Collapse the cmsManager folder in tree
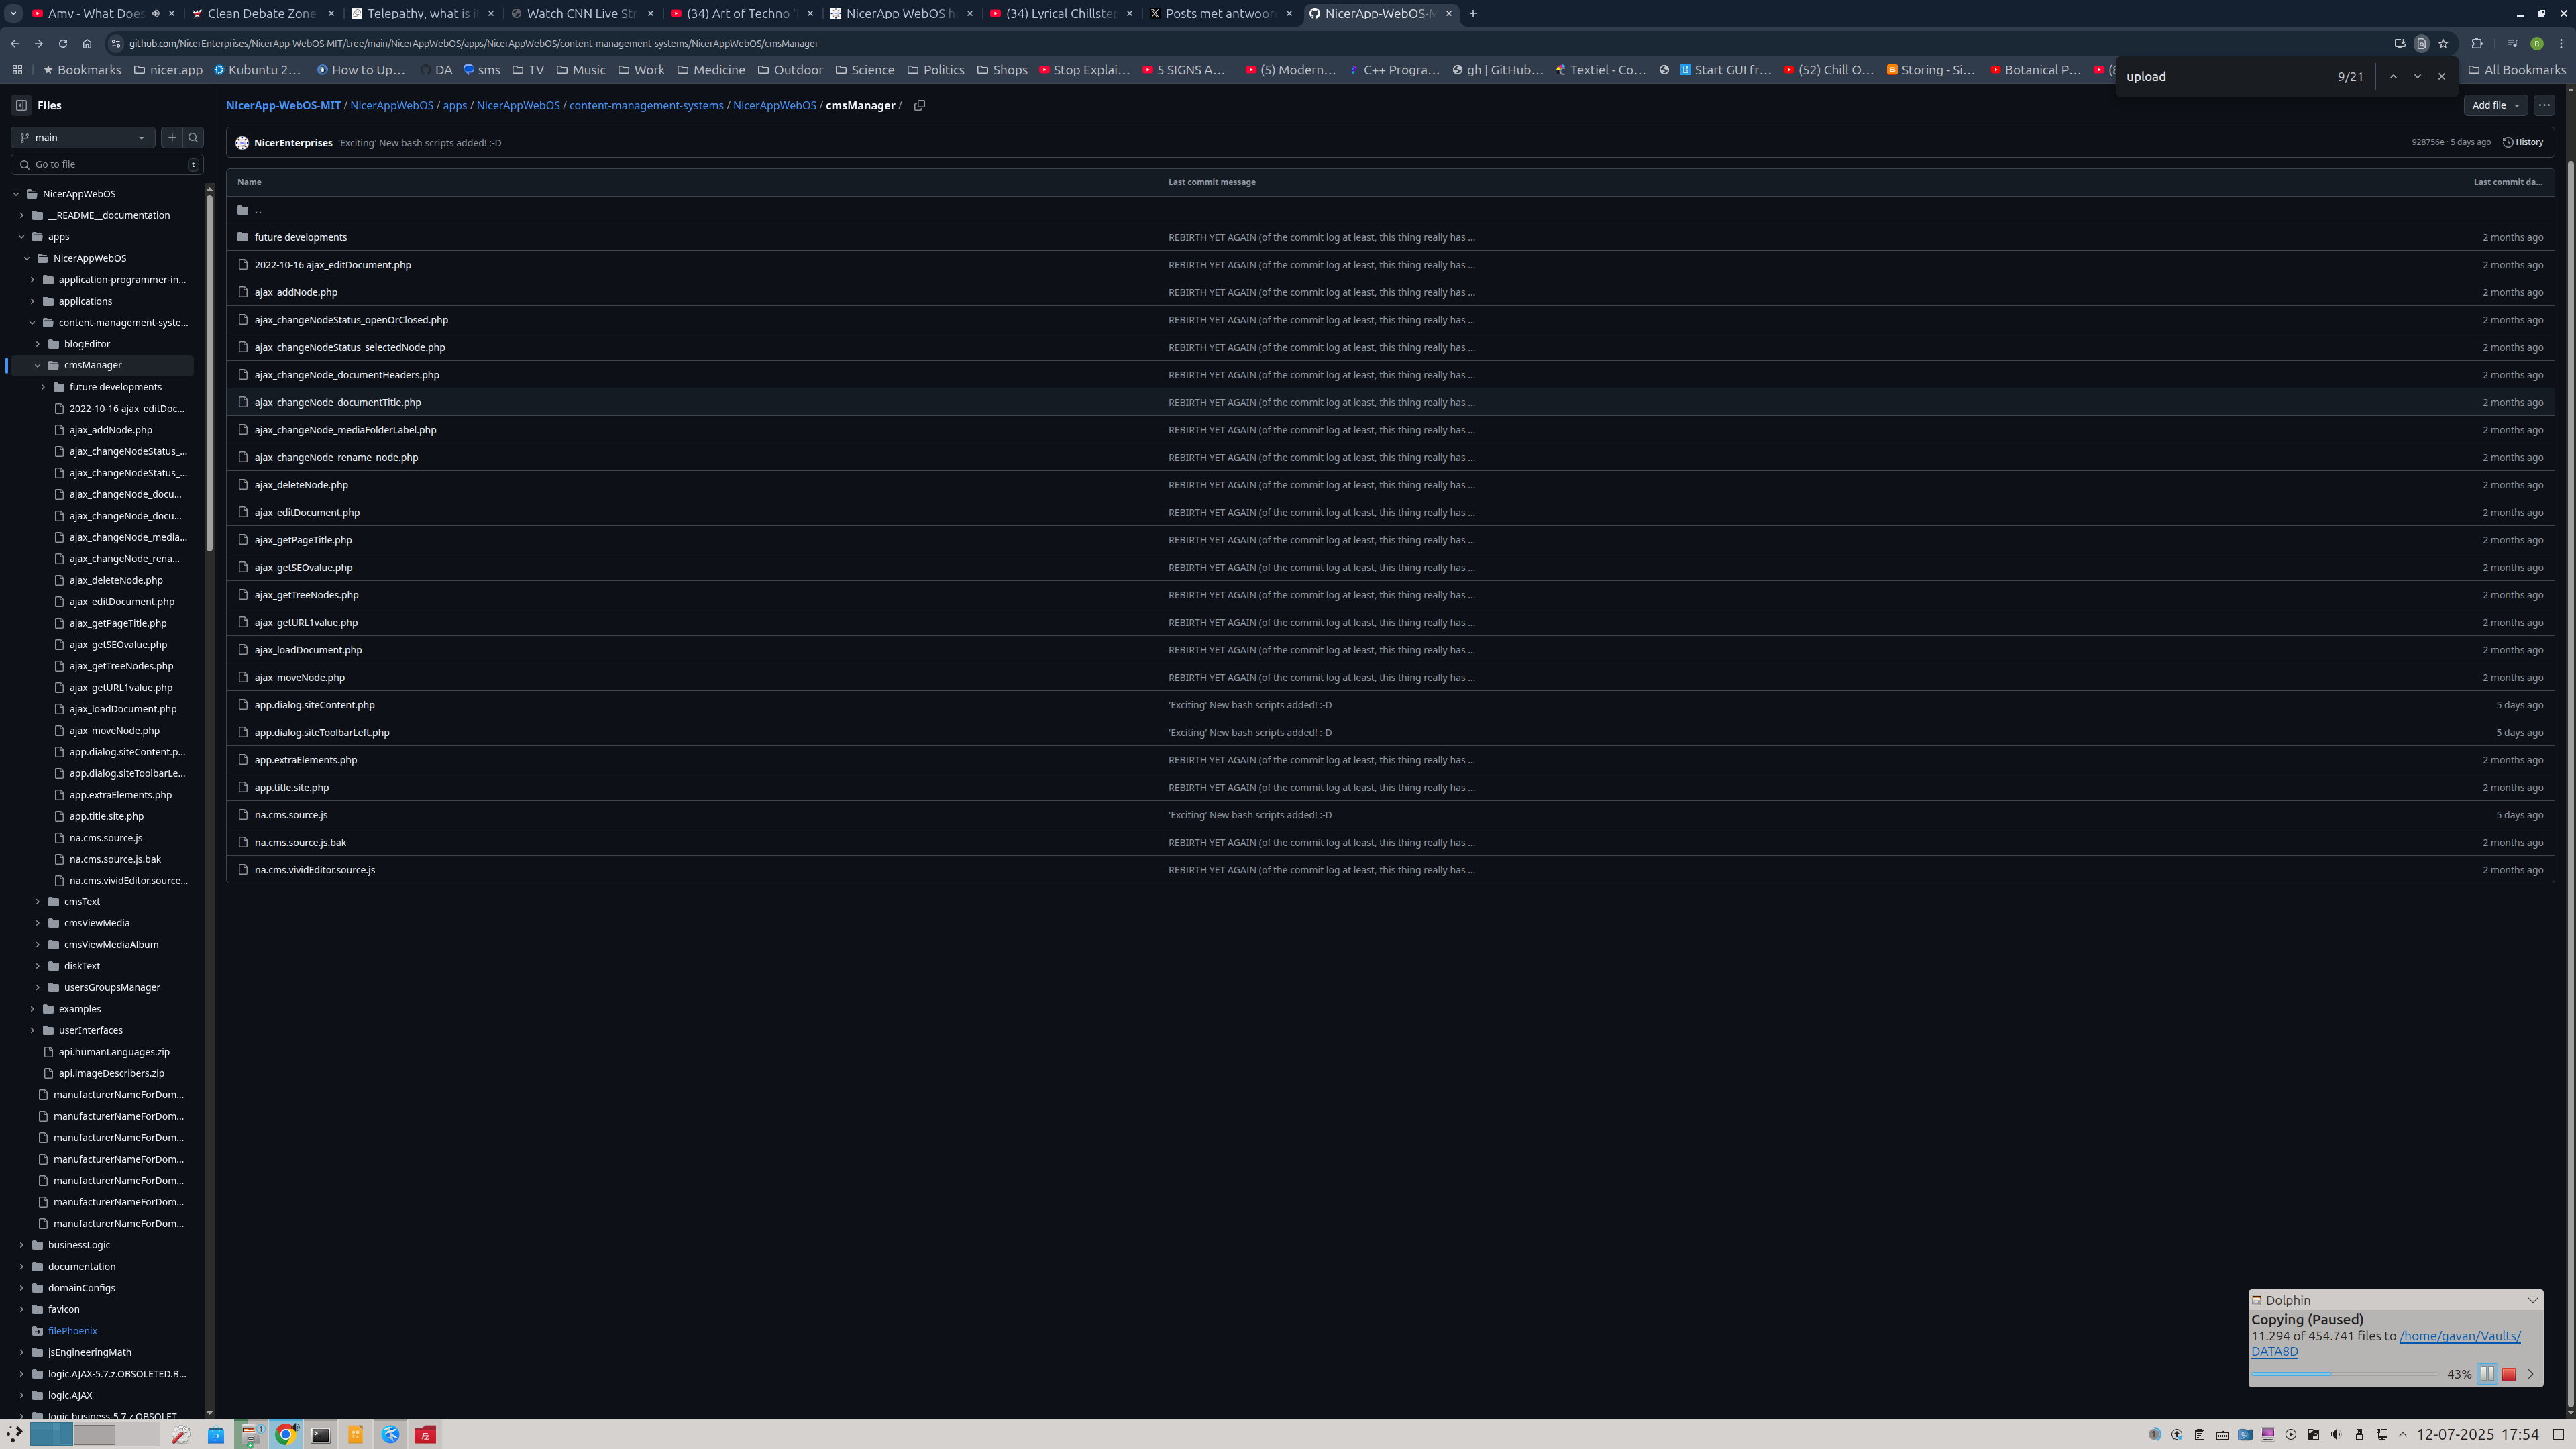The image size is (2576, 1449). (38, 366)
